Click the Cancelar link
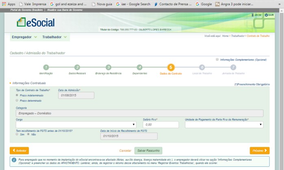This screenshot has width=284, height=170. click(x=125, y=150)
